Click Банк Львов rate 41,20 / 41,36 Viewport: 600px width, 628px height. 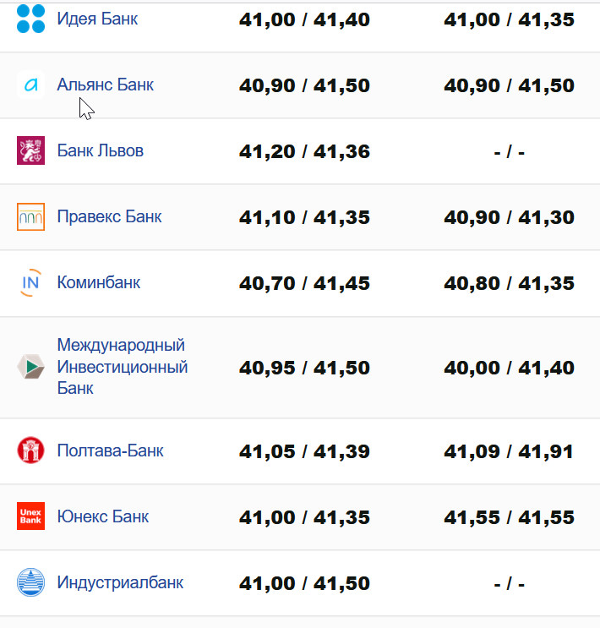pyautogui.click(x=304, y=151)
